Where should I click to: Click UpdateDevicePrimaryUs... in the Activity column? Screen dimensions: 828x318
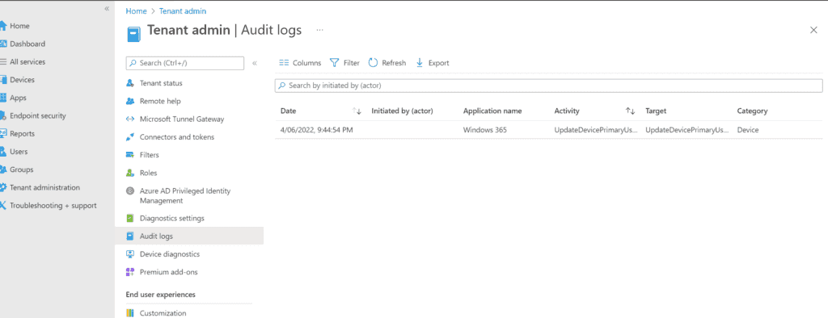tap(596, 130)
